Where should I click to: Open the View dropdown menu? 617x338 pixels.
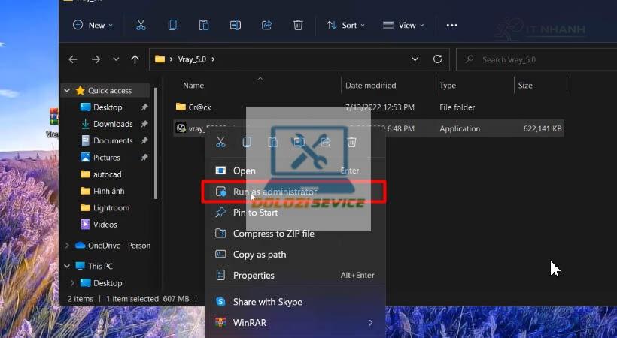(x=403, y=25)
